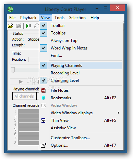Open the Selection menu

point(77,18)
